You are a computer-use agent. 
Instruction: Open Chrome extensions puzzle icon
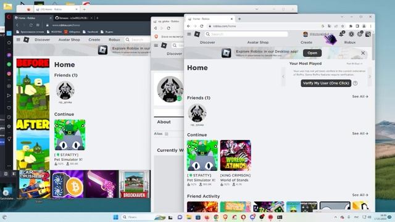click(351, 26)
